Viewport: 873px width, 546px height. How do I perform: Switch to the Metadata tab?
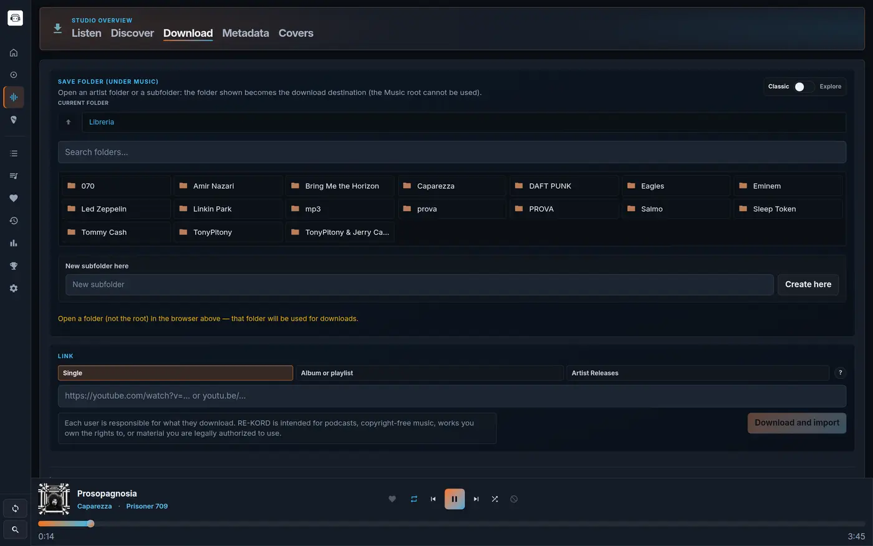(x=246, y=33)
